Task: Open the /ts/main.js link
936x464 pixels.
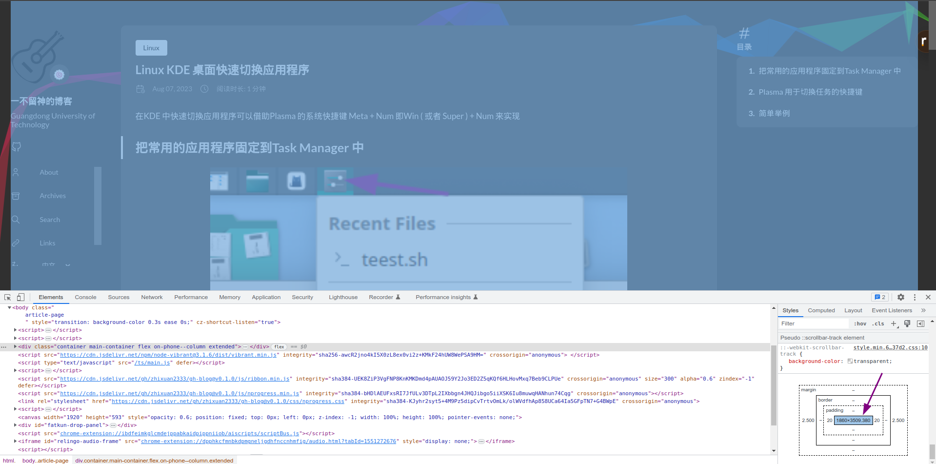Action: click(152, 363)
